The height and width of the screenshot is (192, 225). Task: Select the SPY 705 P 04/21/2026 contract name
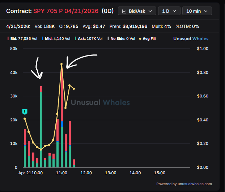pyautogui.click(x=66, y=11)
